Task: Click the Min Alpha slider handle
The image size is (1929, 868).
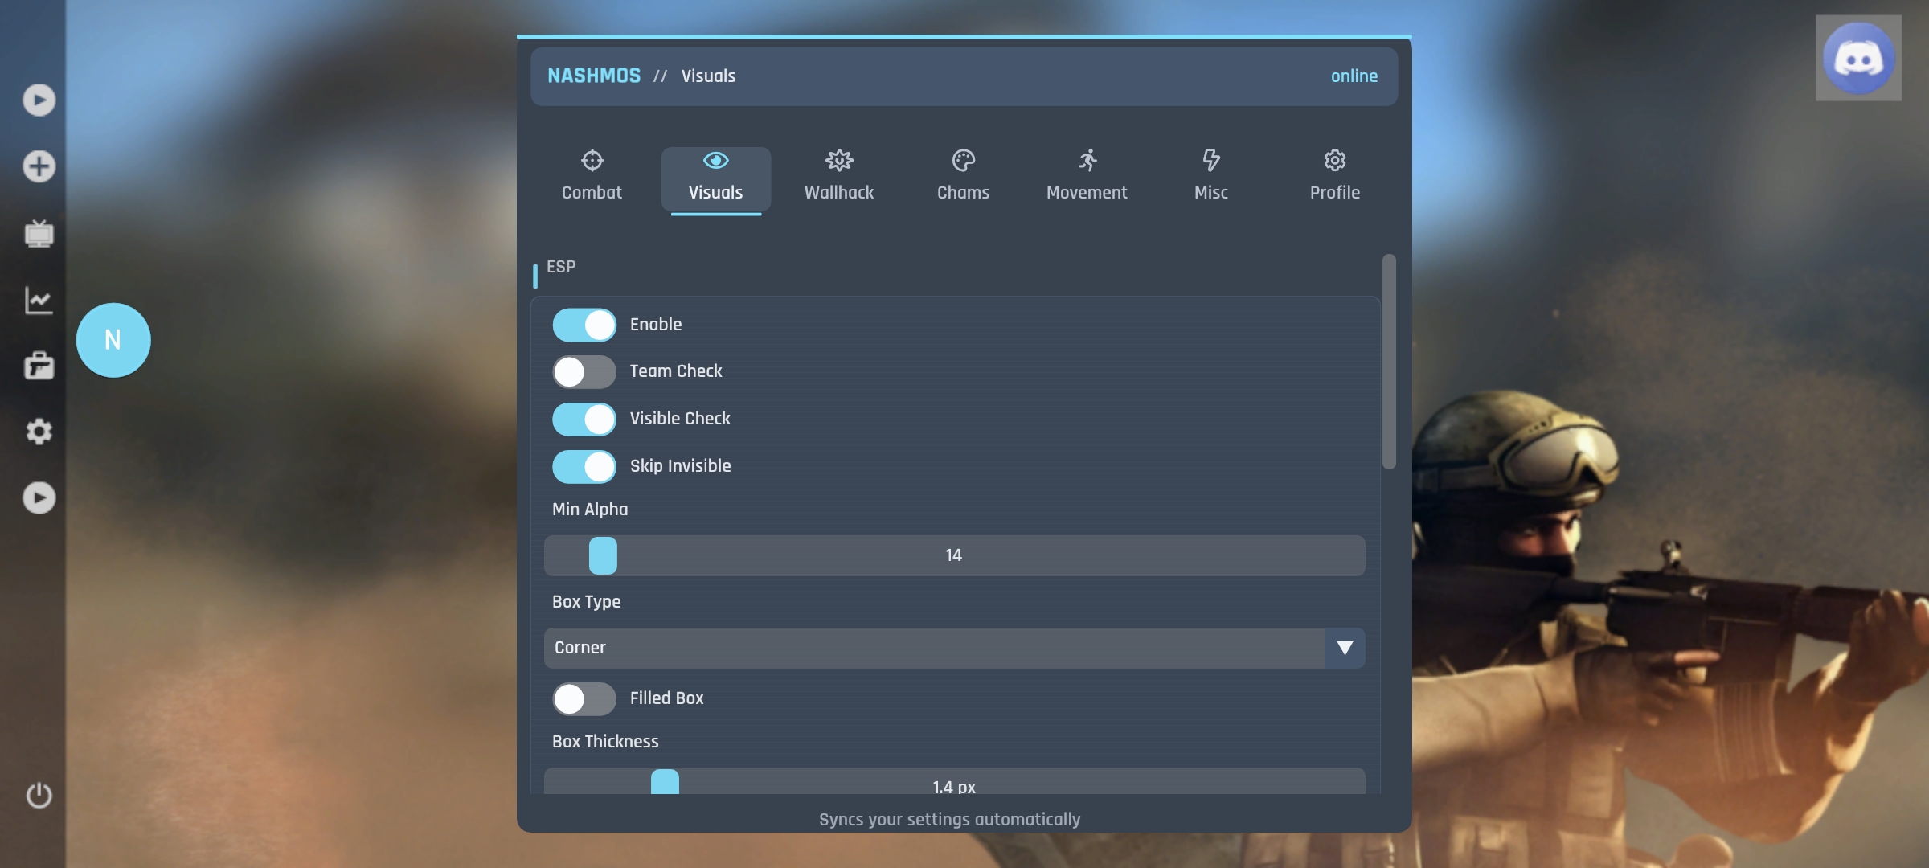Action: coord(603,555)
